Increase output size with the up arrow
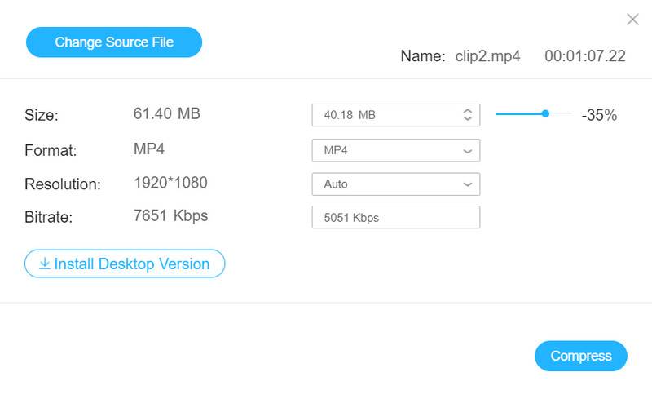652x399 pixels. pyautogui.click(x=468, y=112)
